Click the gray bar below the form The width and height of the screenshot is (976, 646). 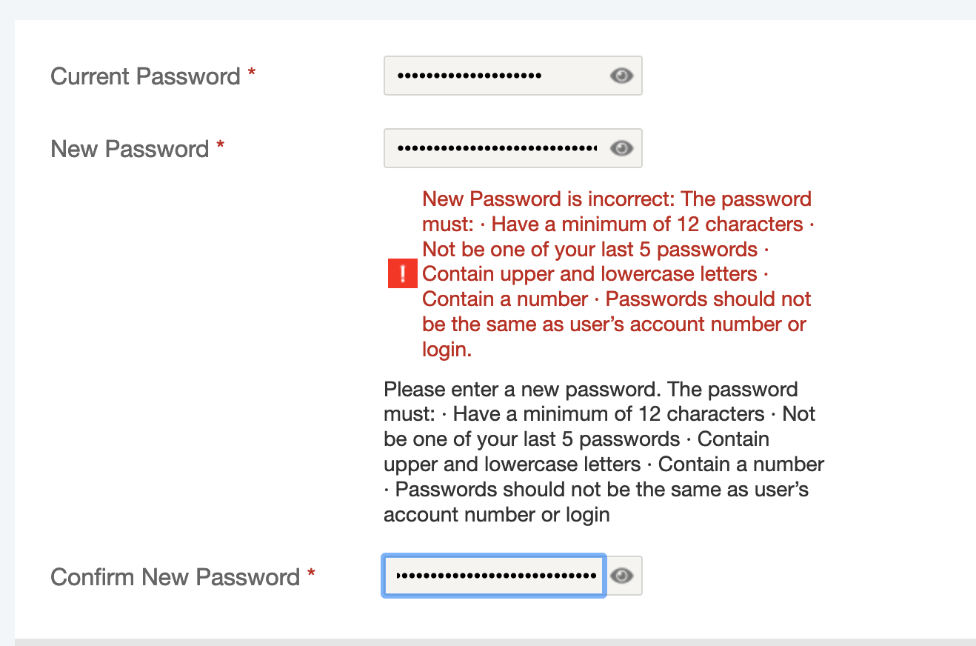click(x=495, y=642)
